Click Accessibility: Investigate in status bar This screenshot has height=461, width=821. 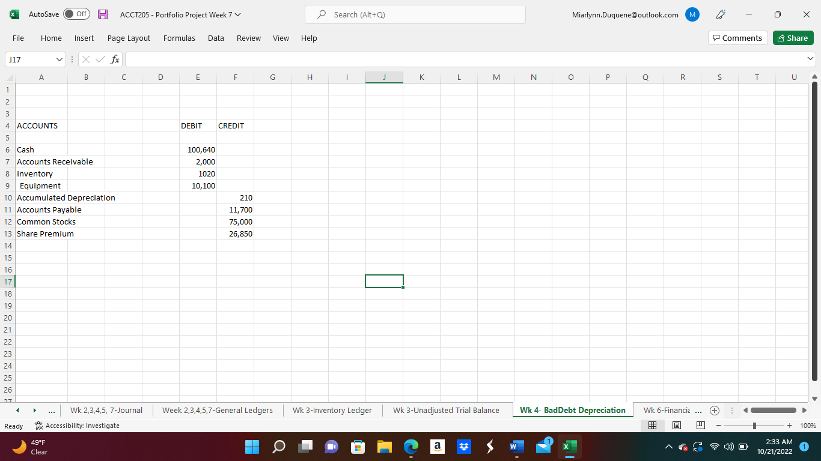77,426
